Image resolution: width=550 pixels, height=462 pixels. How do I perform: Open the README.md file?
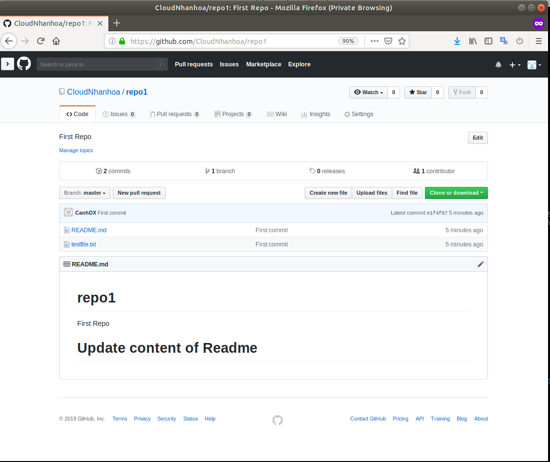pos(89,230)
